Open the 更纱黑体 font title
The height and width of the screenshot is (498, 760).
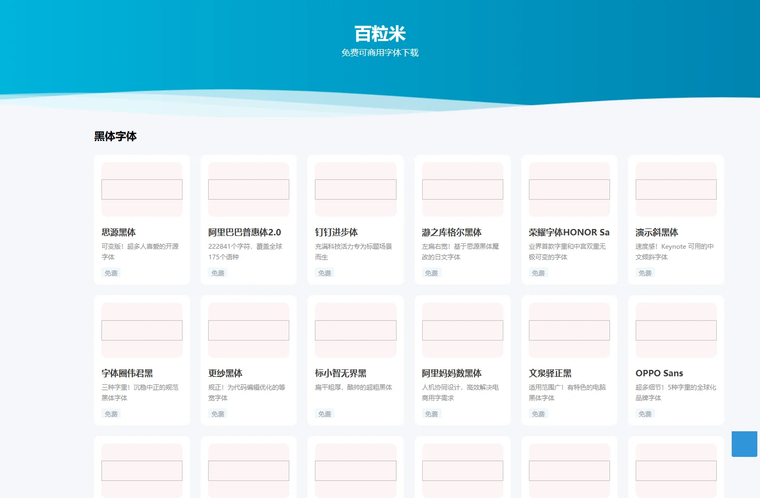point(225,373)
